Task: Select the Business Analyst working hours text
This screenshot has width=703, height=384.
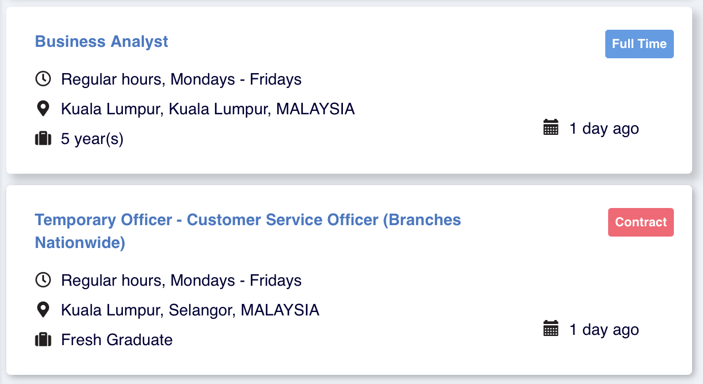Action: pyautogui.click(x=181, y=79)
